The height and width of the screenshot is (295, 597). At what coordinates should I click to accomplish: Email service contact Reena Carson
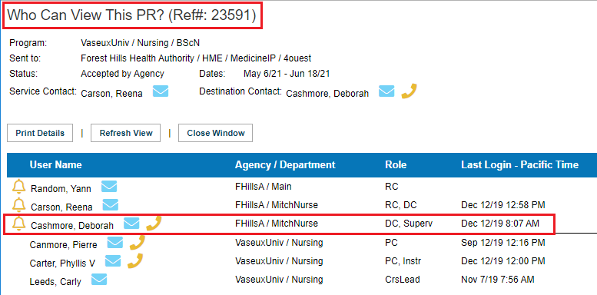(x=161, y=91)
